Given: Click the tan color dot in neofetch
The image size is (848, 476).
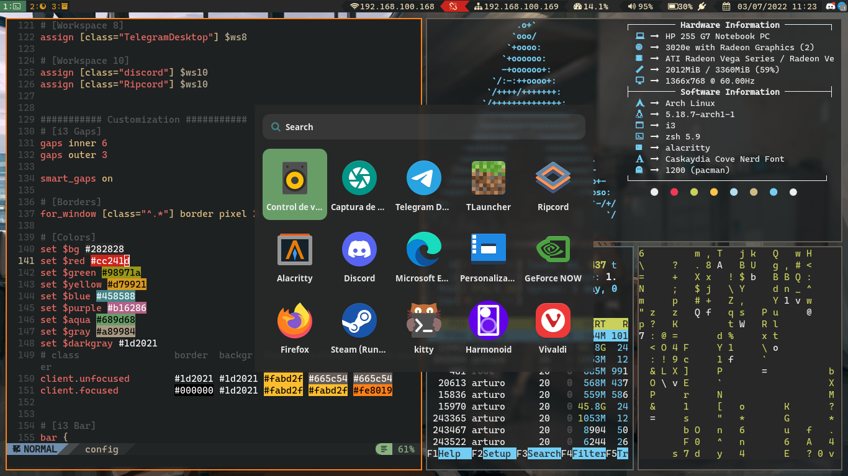Looking at the screenshot, I should pos(754,192).
